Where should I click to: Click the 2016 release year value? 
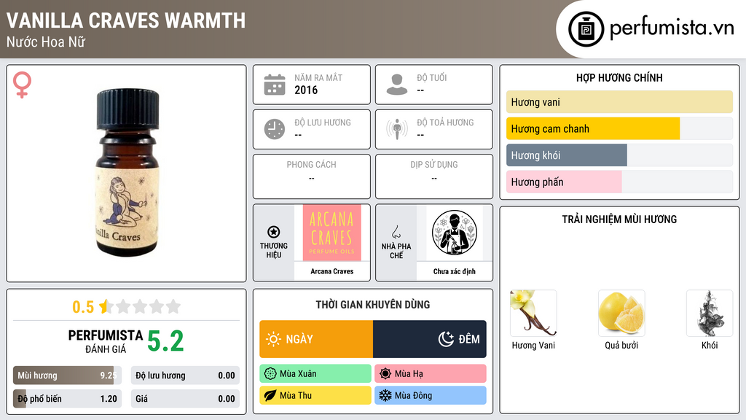[x=306, y=90]
